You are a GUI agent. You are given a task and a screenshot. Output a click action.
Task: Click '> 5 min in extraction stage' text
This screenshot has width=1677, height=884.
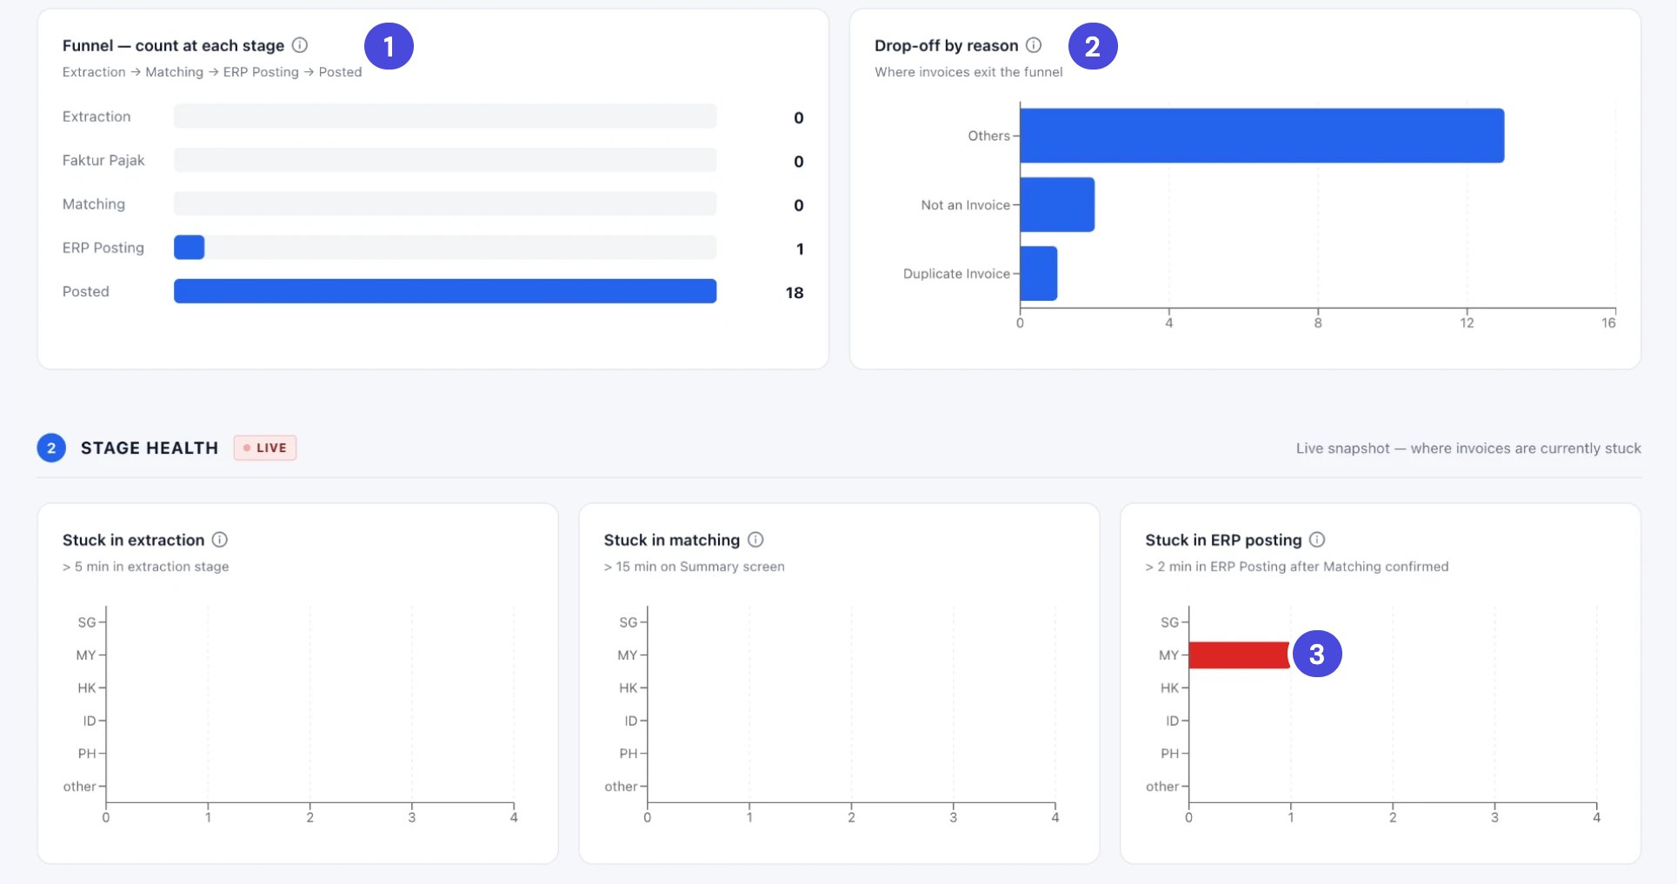click(146, 567)
